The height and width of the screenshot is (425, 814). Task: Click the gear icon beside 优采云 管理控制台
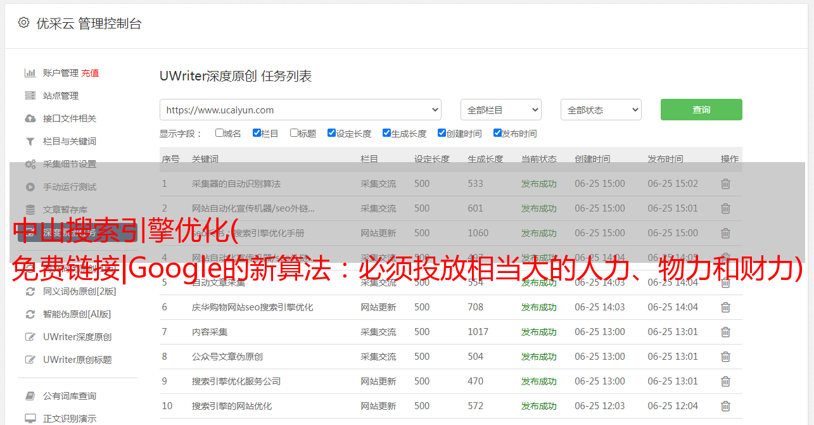[23, 23]
